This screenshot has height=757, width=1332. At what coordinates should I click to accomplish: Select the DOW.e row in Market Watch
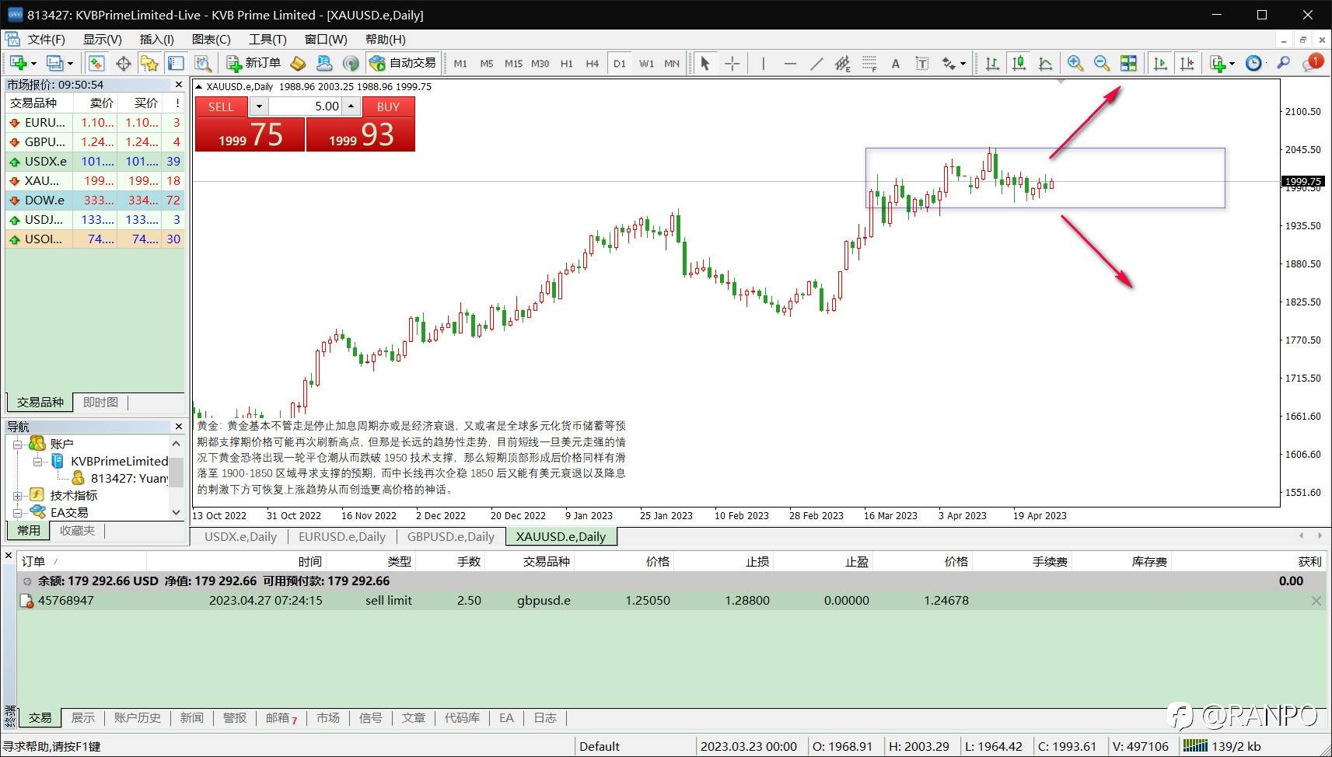point(95,200)
